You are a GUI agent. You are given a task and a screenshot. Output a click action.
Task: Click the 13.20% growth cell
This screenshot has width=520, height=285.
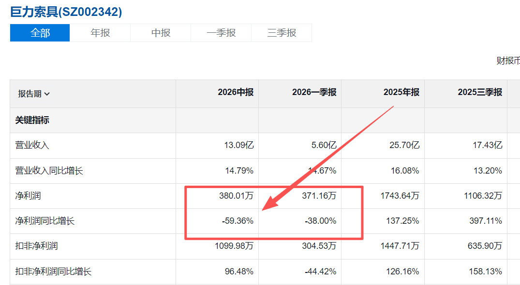(488, 171)
